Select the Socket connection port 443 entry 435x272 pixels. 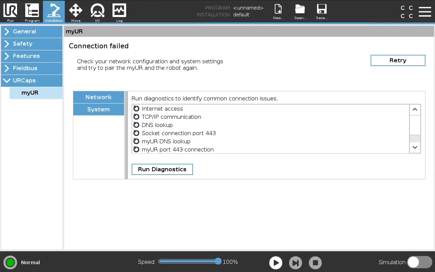tap(179, 133)
